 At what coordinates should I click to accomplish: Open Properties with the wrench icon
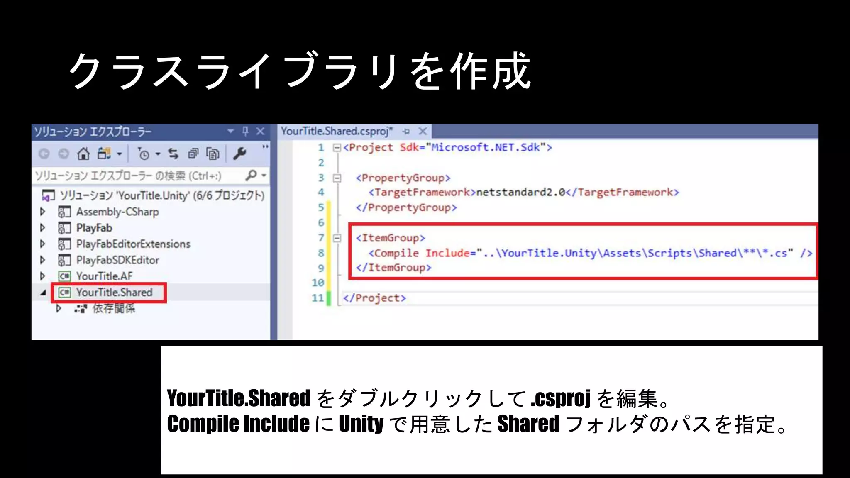pyautogui.click(x=239, y=154)
